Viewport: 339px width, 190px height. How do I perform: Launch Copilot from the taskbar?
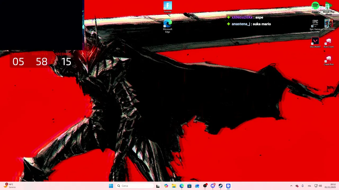click(x=166, y=186)
